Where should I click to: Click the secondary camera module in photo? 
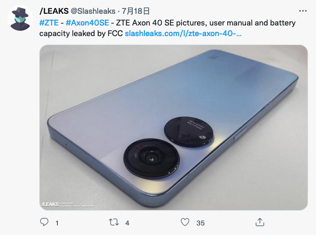pyautogui.click(x=189, y=132)
